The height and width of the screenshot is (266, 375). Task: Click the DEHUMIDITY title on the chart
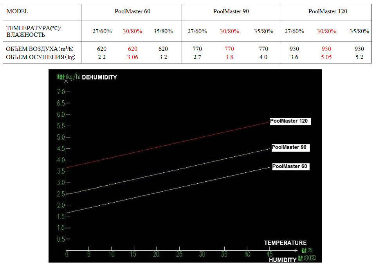click(99, 77)
